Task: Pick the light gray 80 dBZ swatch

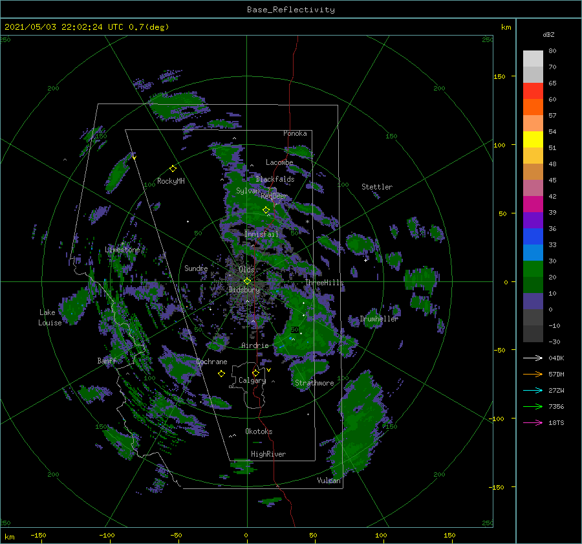Action: (533, 58)
